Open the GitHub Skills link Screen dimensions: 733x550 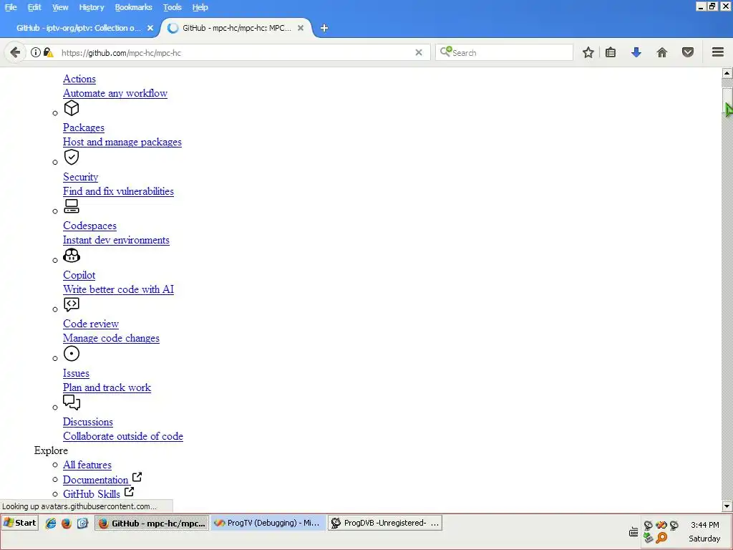pos(92,494)
